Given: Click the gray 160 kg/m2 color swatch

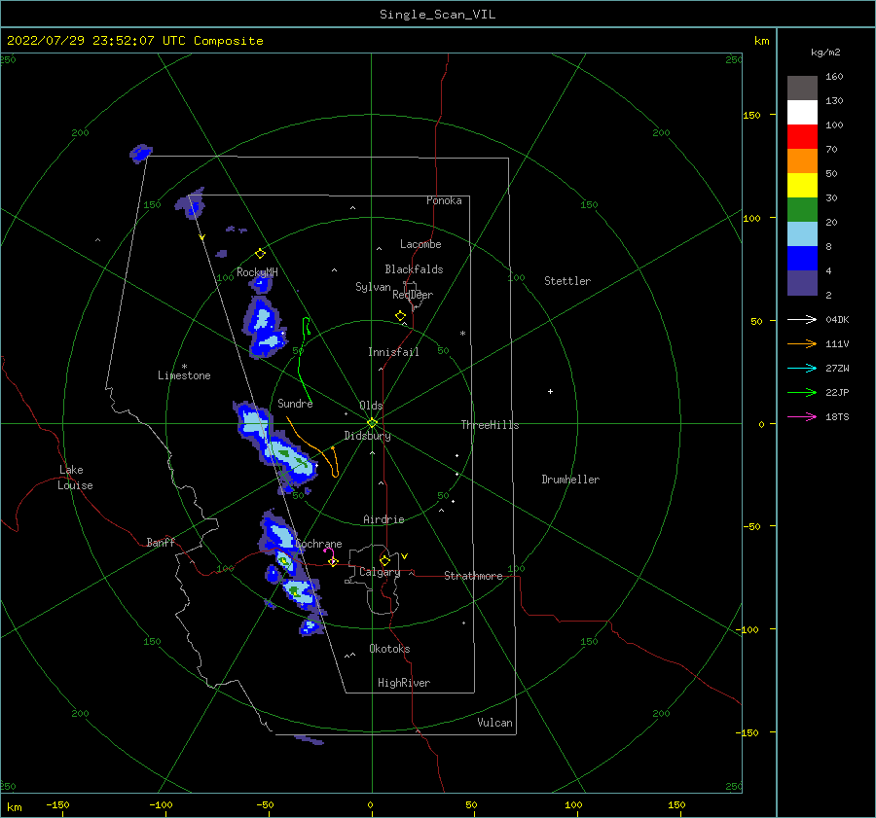Looking at the screenshot, I should click(x=802, y=89).
